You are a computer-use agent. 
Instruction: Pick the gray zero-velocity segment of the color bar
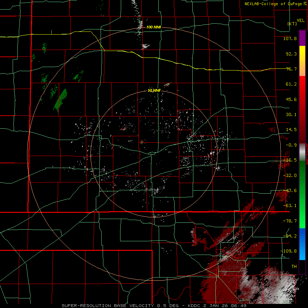[x=302, y=152]
